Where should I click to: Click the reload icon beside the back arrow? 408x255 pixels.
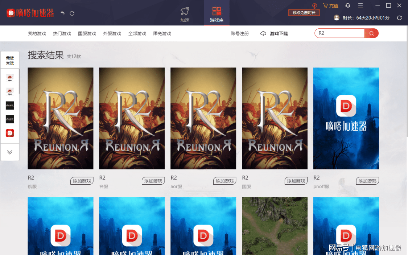click(72, 13)
